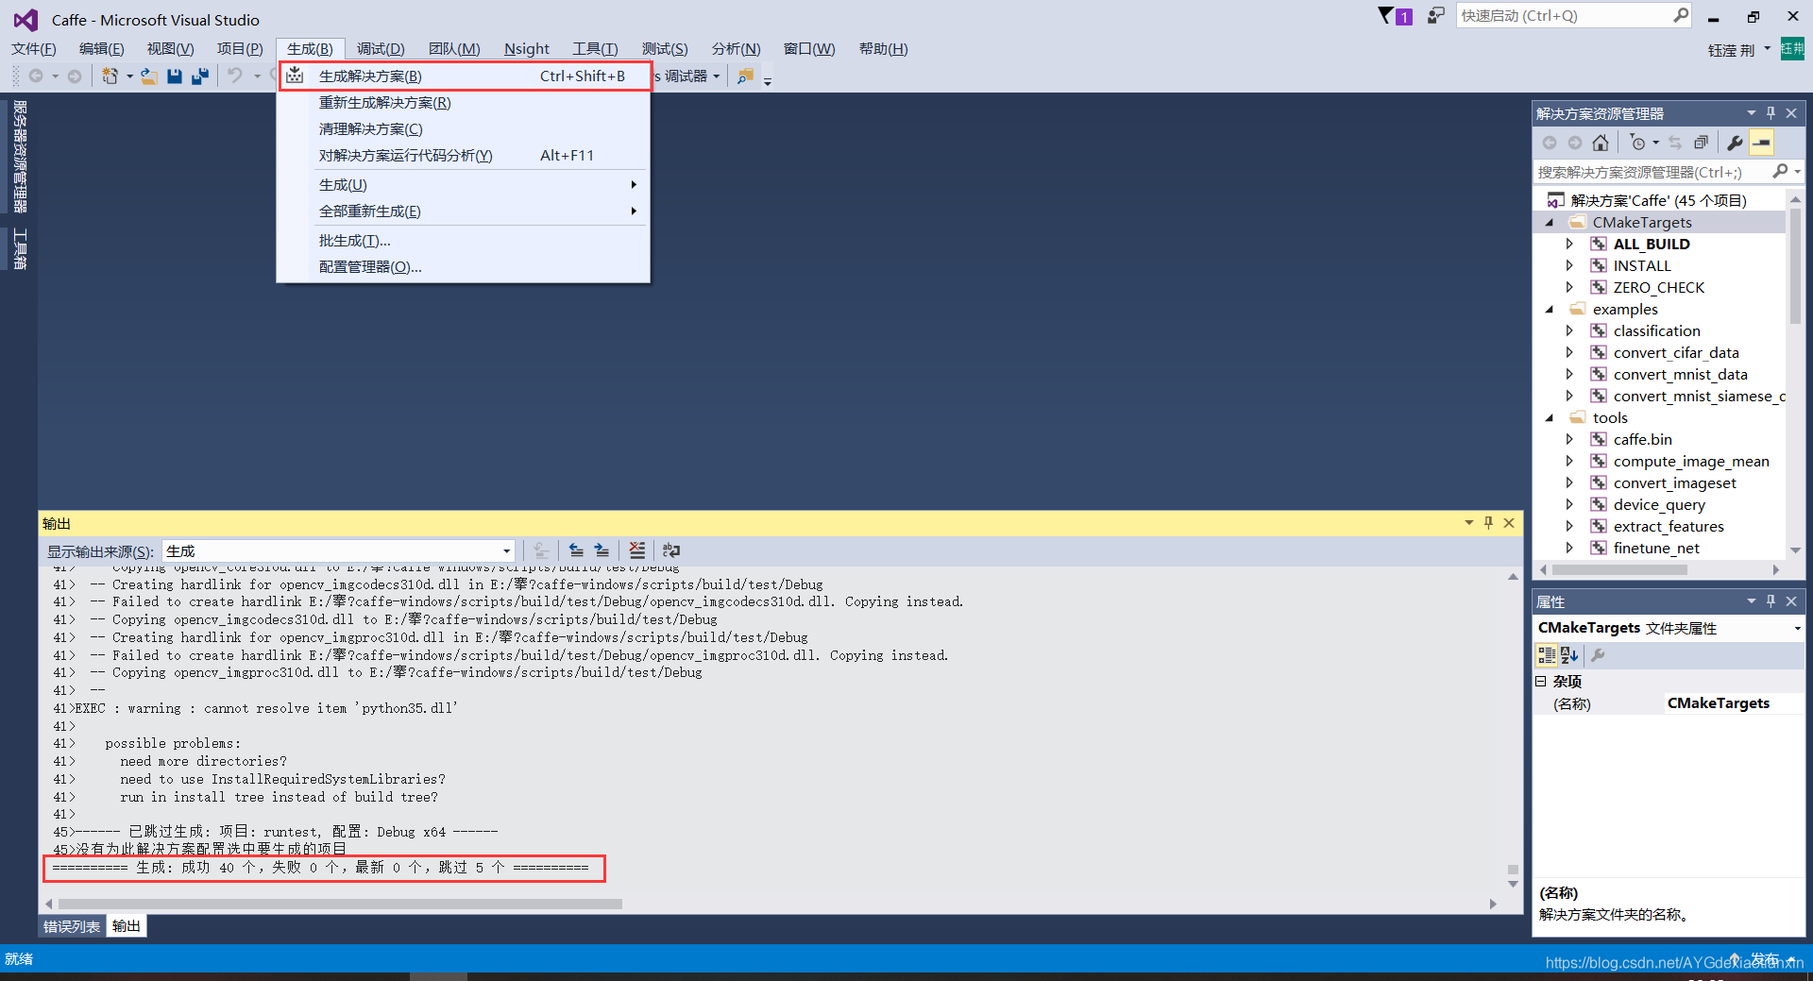Screen dimensions: 1813x981
Task: Go to next message in Output toolbar
Action: point(602,550)
